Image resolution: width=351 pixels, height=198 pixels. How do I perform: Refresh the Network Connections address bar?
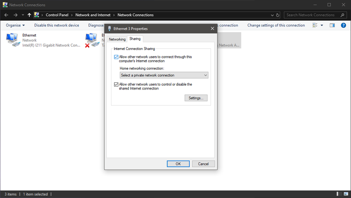click(278, 15)
